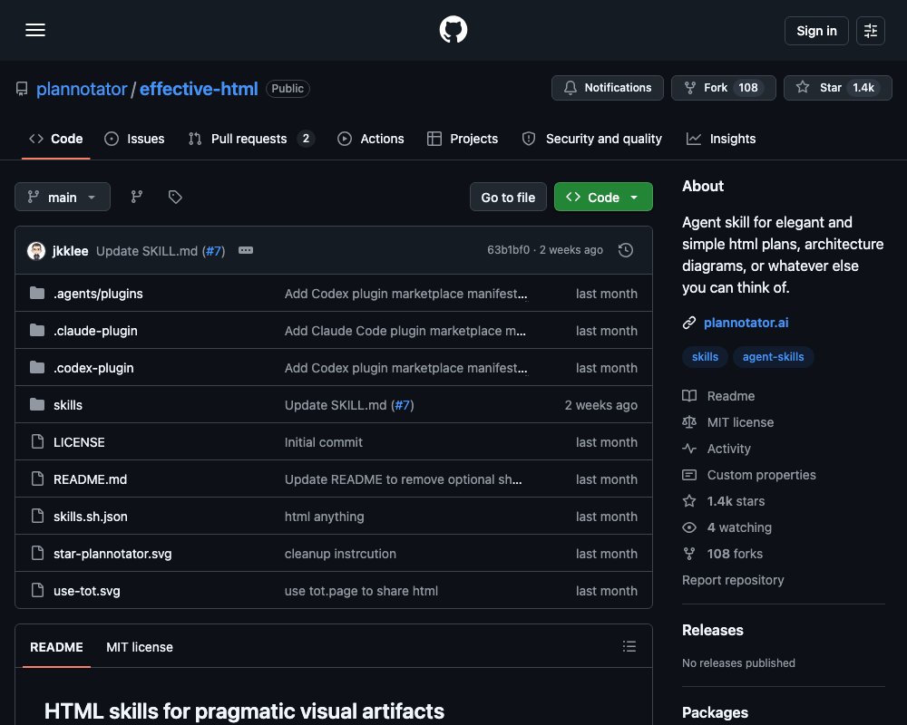
Task: Click the use-tot.svg file icon
Action: pyautogui.click(x=37, y=590)
